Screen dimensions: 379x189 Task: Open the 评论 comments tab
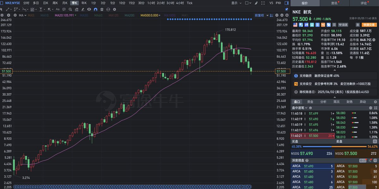[x=364, y=3]
